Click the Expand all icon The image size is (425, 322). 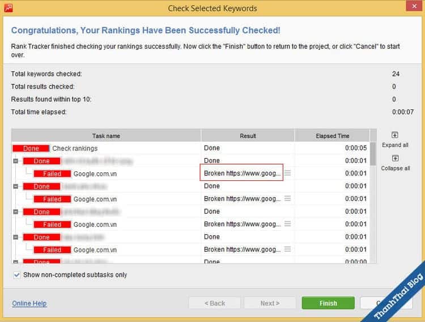coord(395,135)
